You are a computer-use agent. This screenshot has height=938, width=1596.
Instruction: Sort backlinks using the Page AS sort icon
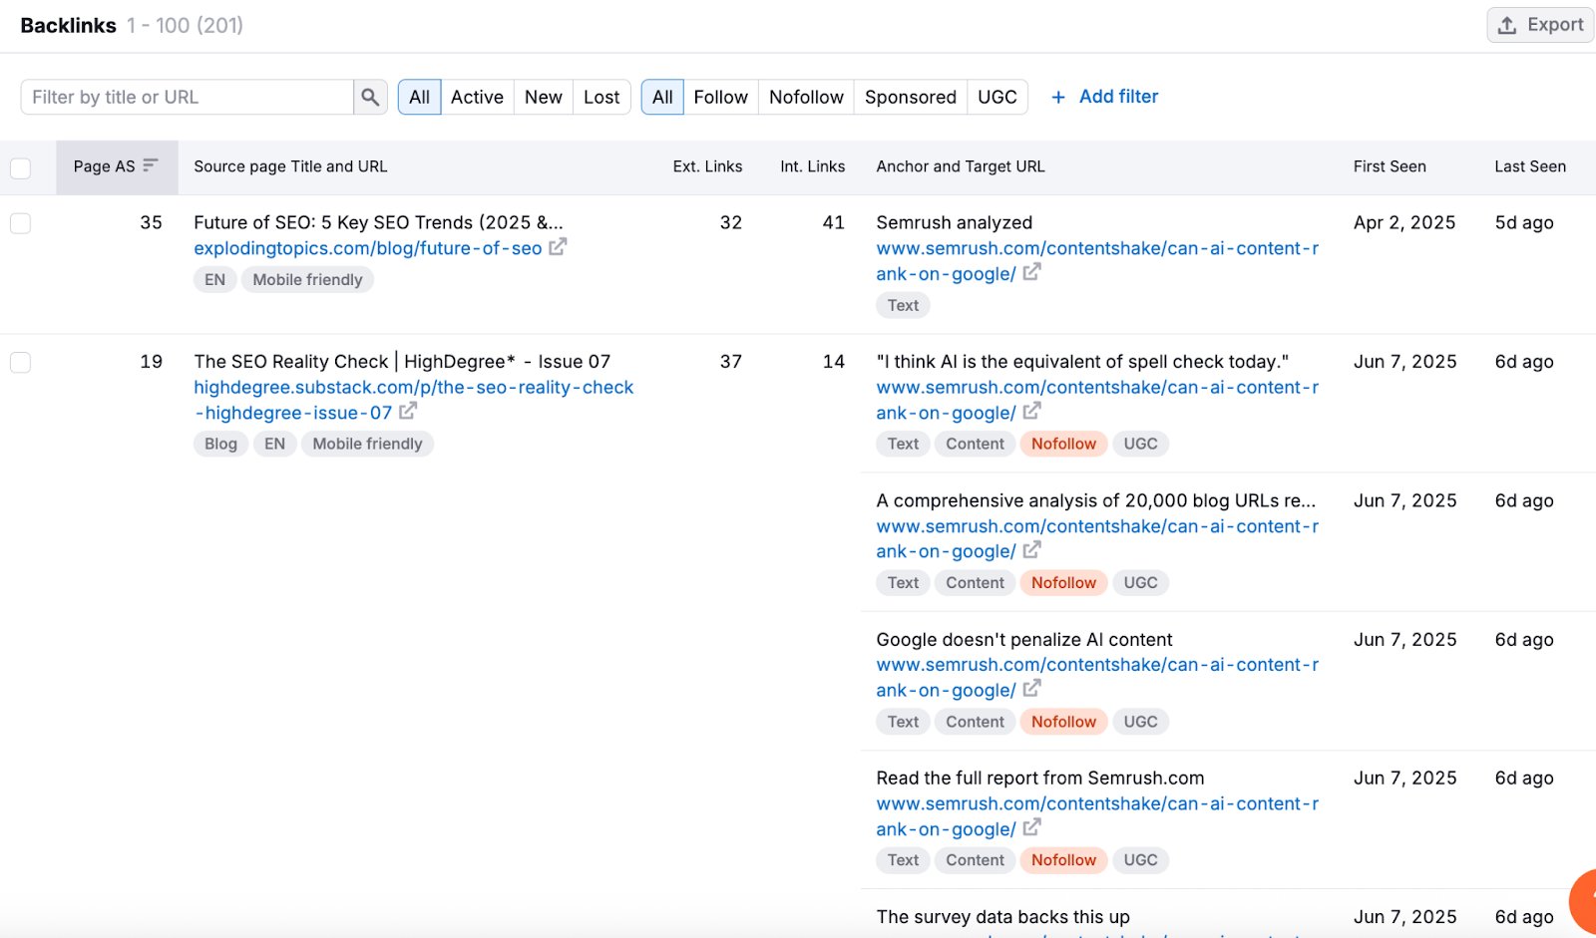(151, 165)
